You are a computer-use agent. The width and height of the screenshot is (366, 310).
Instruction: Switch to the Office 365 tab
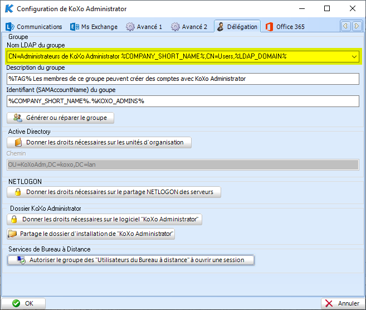(285, 27)
